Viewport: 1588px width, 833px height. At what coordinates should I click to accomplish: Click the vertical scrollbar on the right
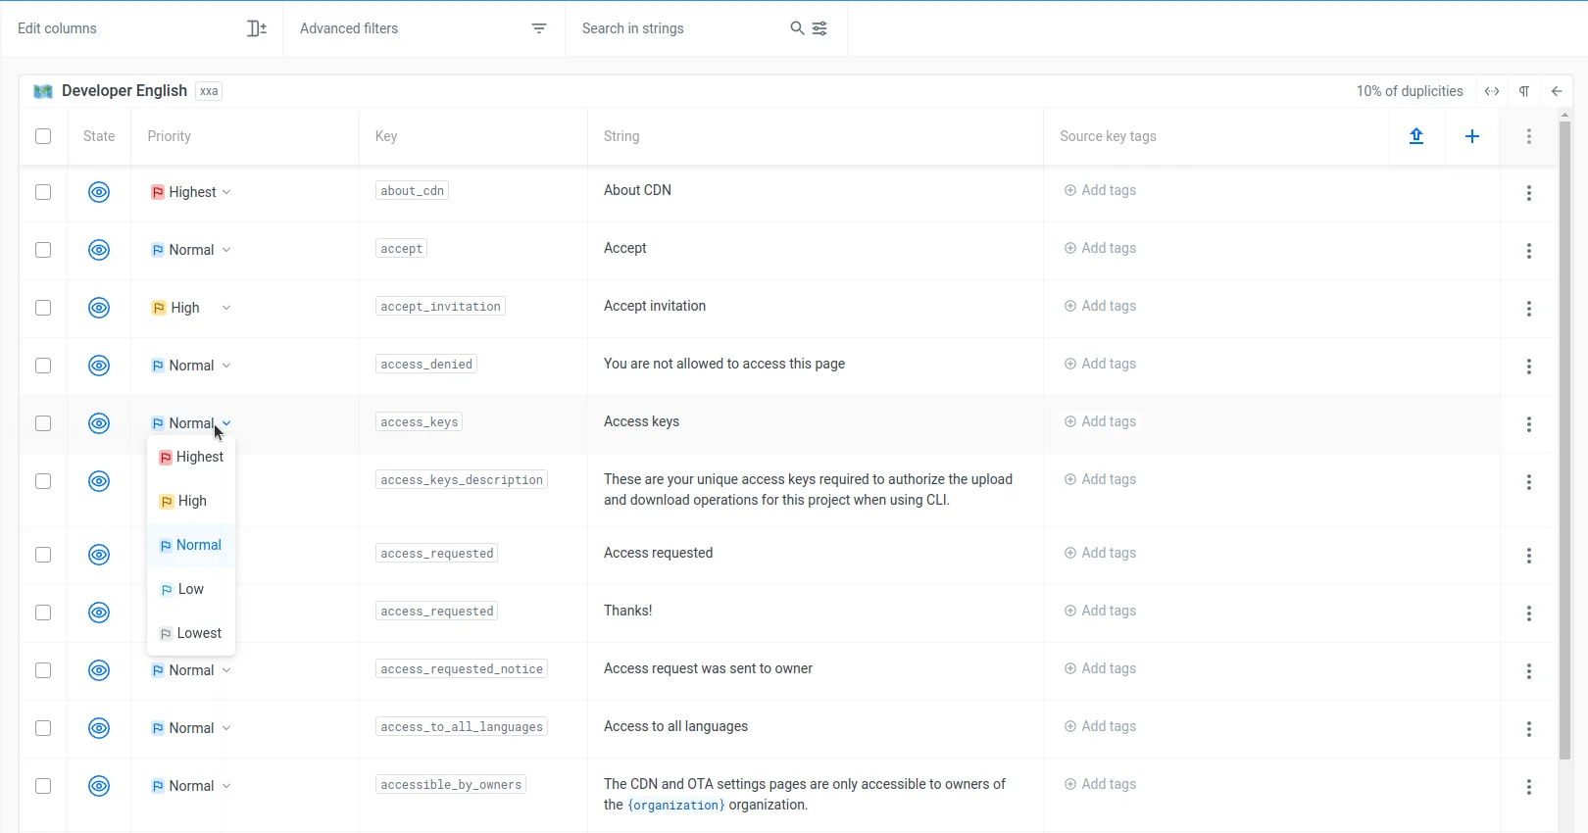1564,441
